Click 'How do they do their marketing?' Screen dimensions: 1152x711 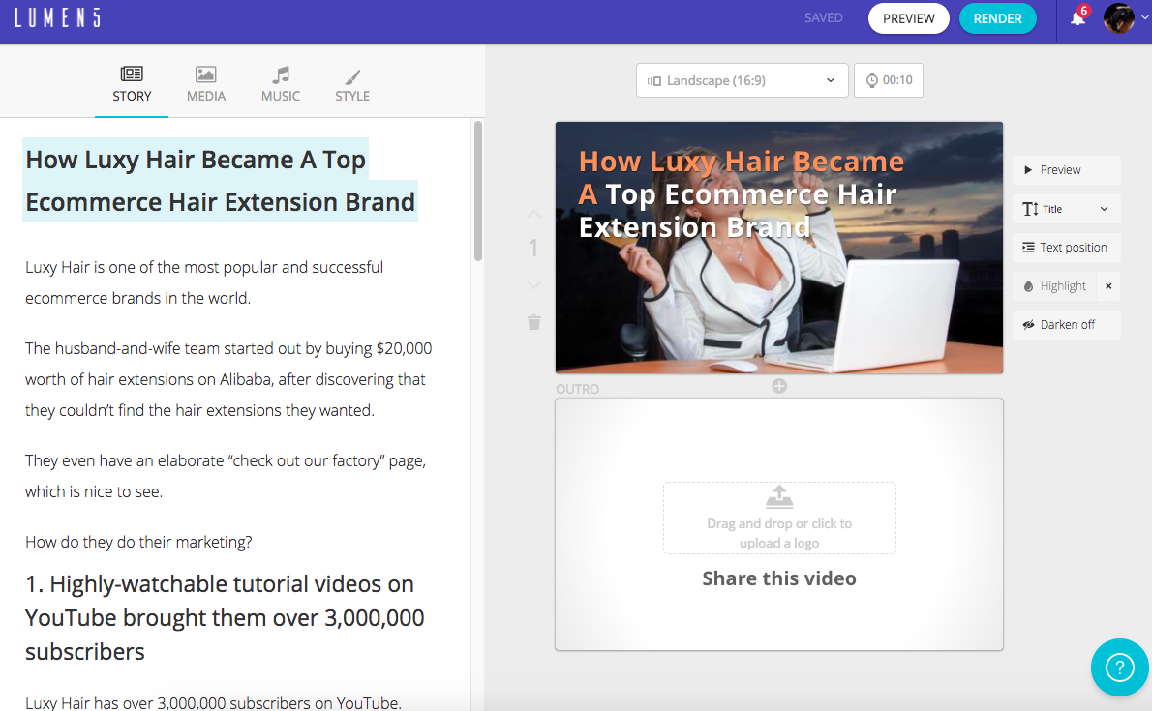tap(138, 542)
